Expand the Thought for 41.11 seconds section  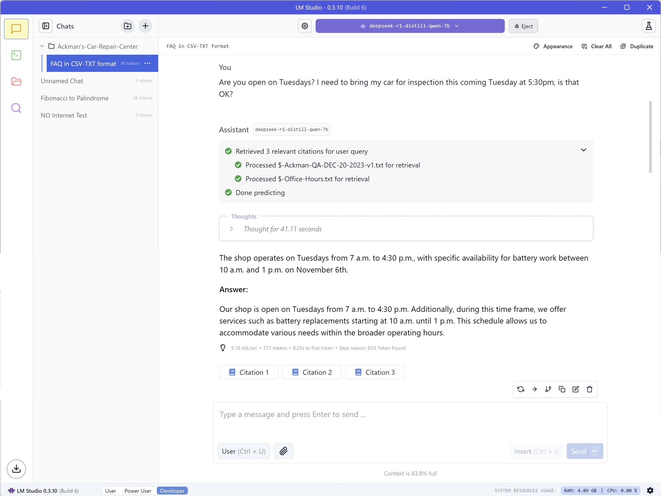(x=232, y=229)
